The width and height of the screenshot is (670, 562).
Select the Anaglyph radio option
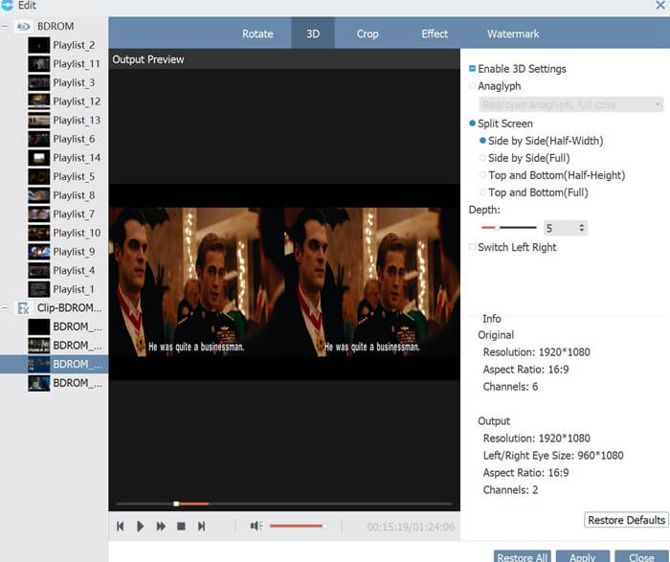point(472,86)
